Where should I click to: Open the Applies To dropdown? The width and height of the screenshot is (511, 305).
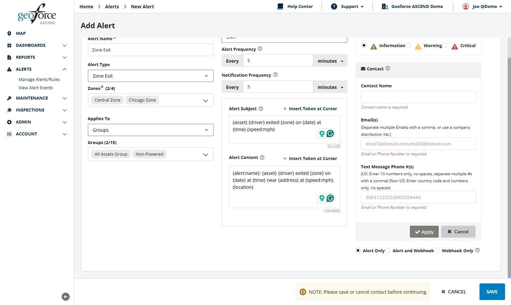tap(151, 130)
